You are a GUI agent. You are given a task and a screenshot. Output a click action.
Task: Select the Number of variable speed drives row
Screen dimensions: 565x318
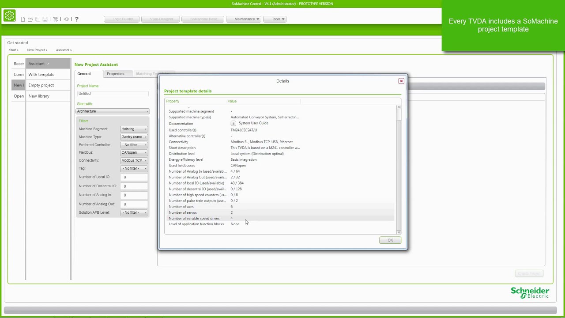pyautogui.click(x=281, y=218)
